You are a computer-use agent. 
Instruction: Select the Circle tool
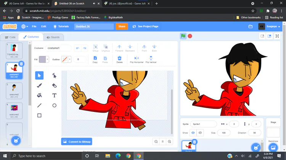(55, 105)
